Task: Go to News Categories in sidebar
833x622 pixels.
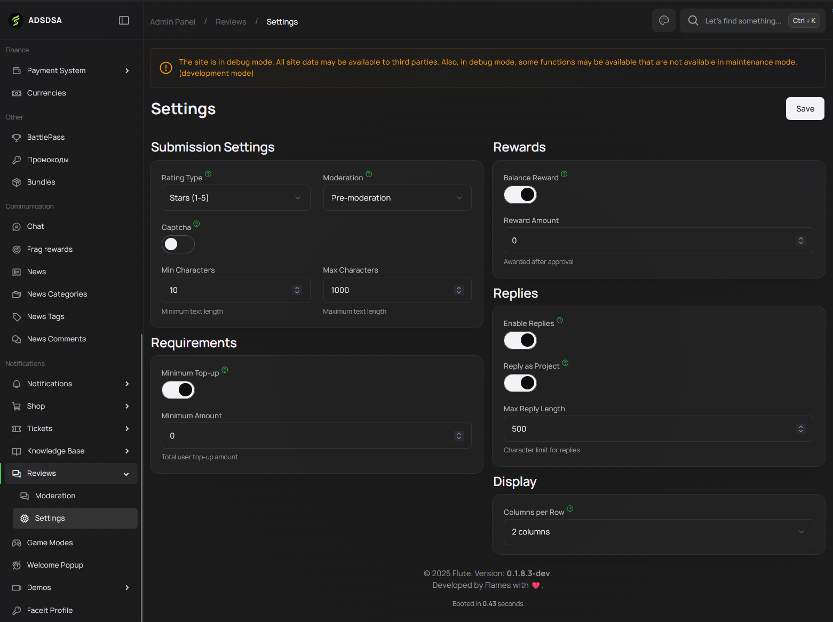Action: tap(57, 294)
